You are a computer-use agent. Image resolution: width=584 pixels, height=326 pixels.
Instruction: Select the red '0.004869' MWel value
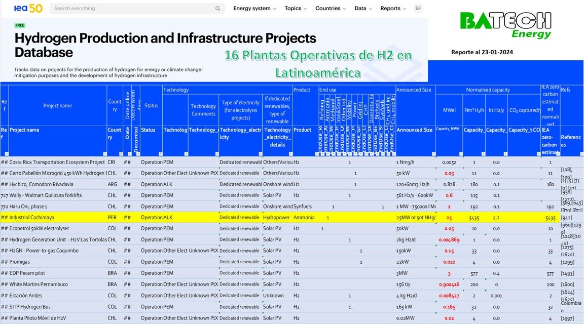click(449, 240)
